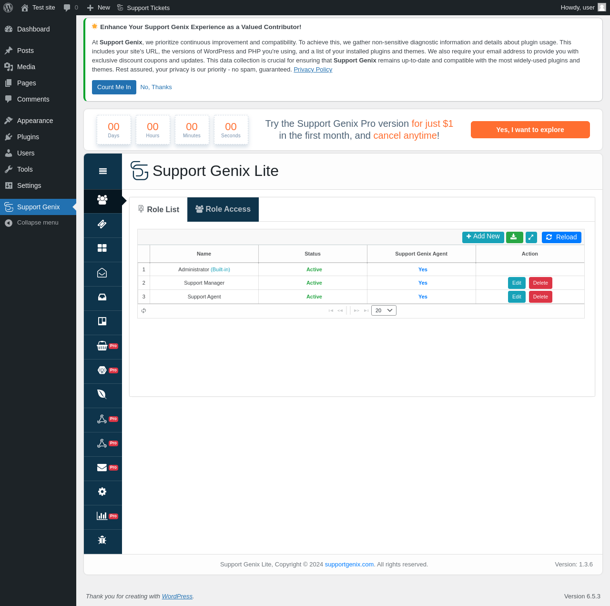
Task: Click the Reload button
Action: (561, 237)
